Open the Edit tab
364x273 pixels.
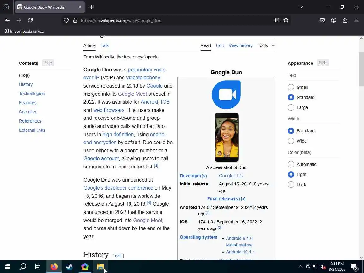pos(220,45)
